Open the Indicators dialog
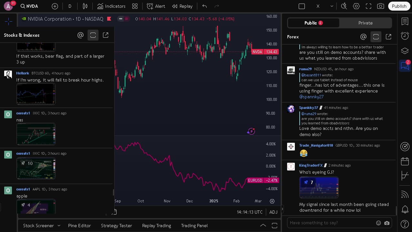The image size is (412, 232). [x=111, y=6]
